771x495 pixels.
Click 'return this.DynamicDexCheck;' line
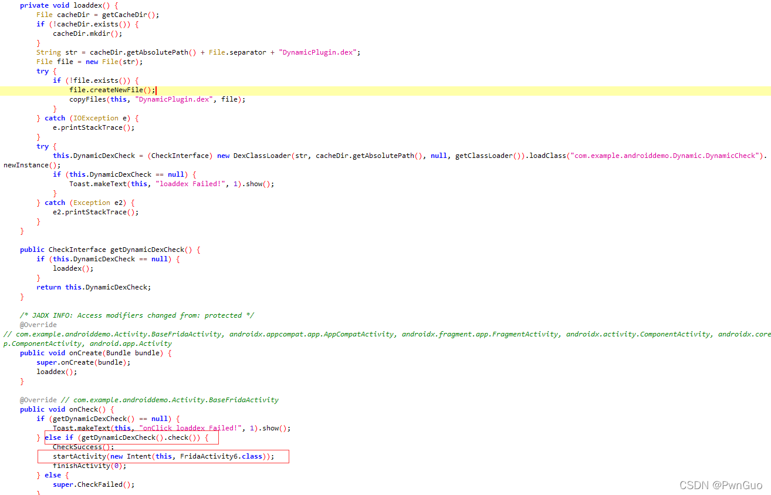[x=94, y=287]
